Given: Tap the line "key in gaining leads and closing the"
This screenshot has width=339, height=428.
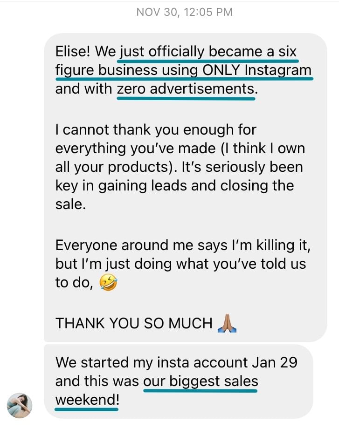Looking at the screenshot, I should [x=174, y=185].
